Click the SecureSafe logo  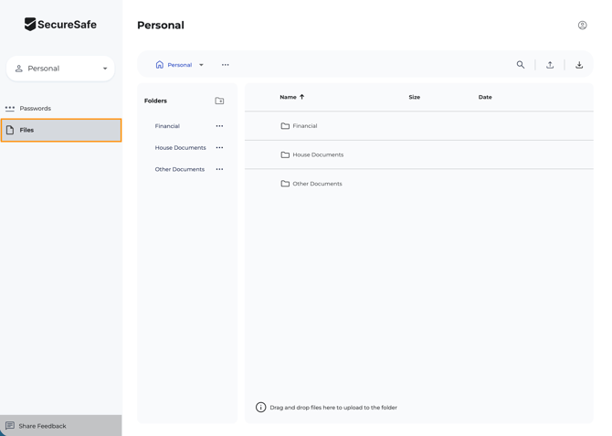[60, 25]
